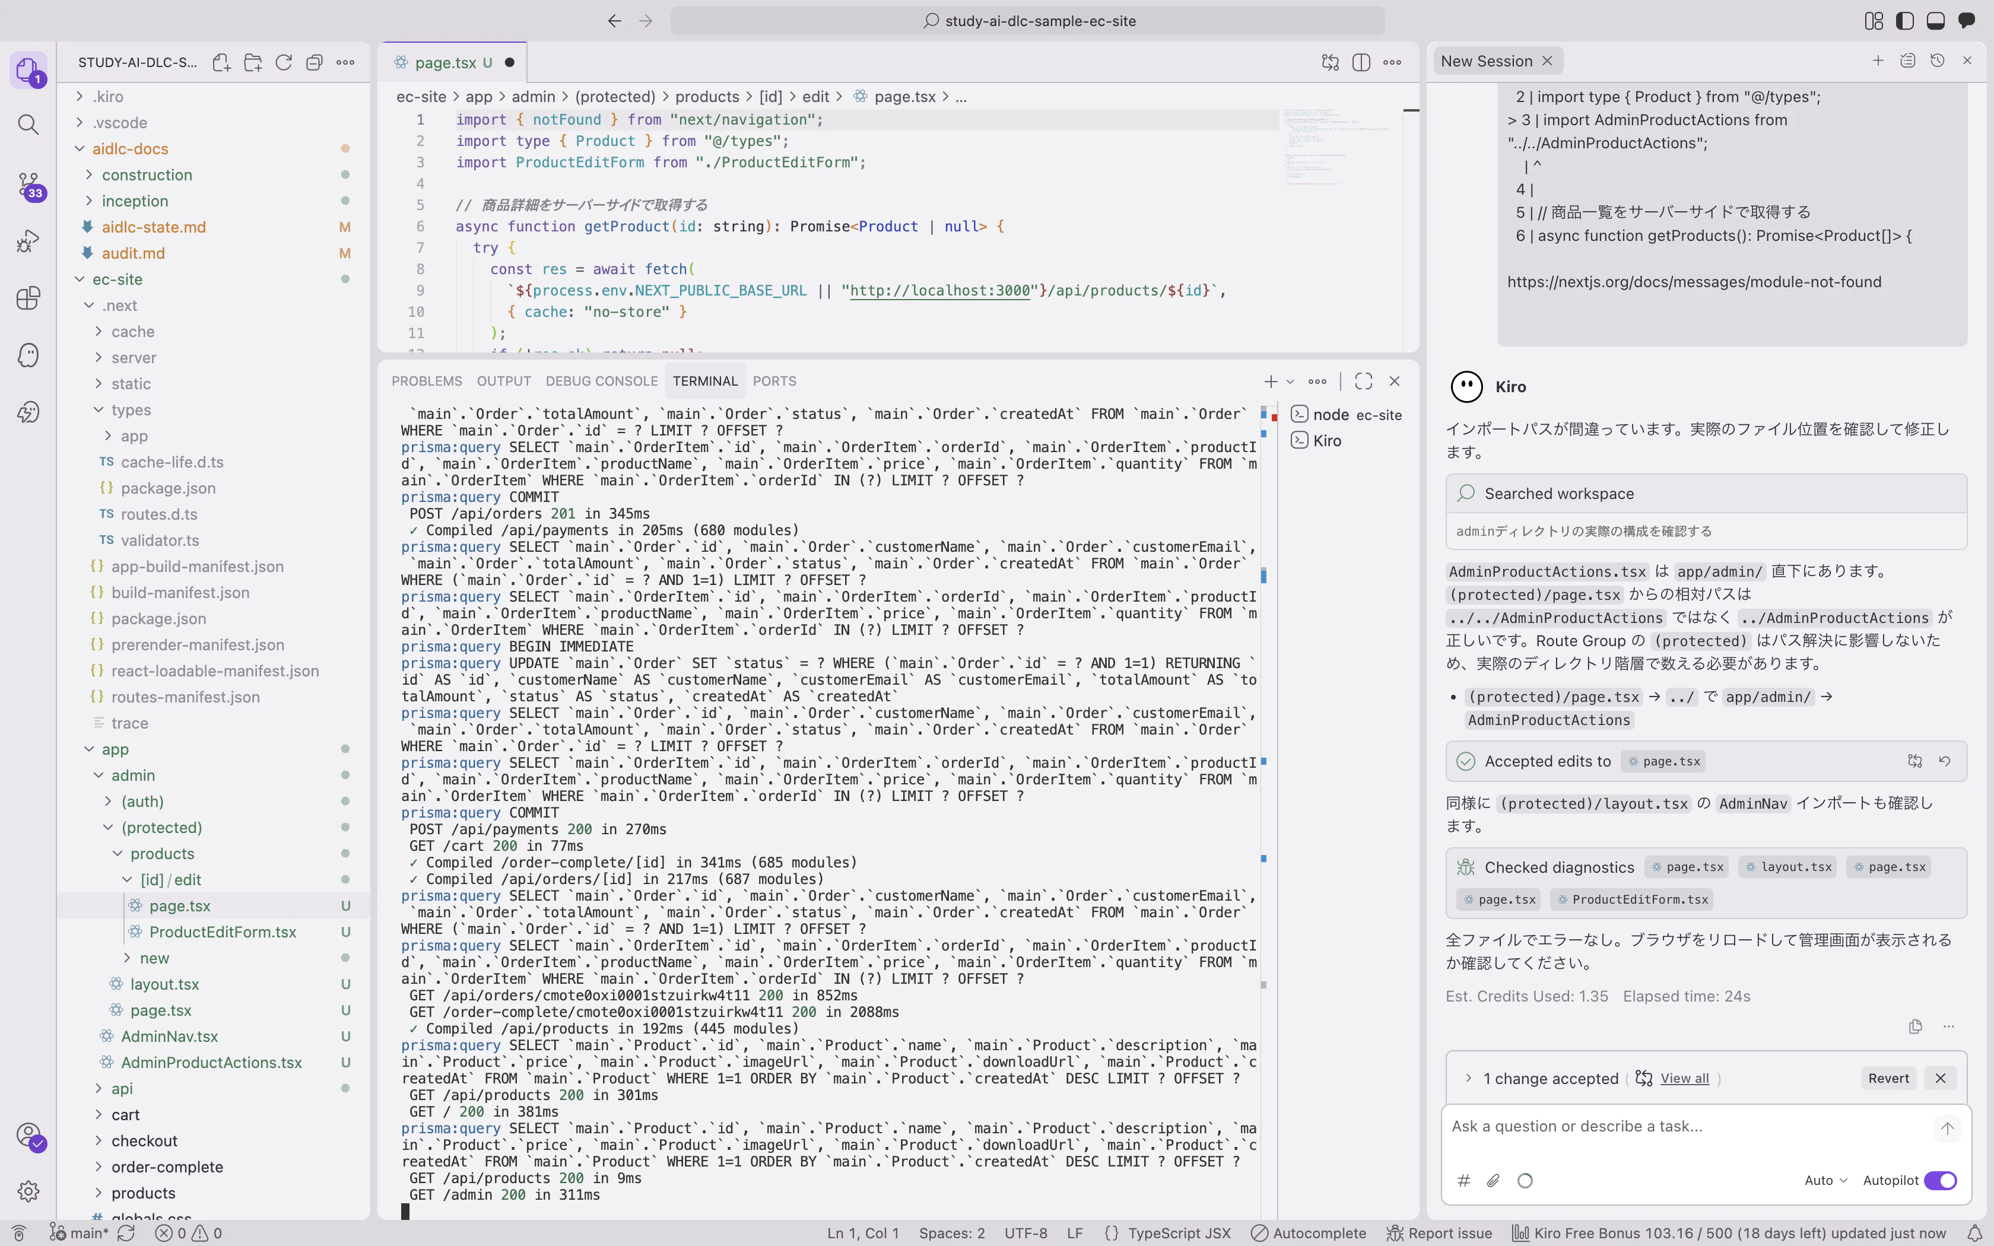Split the editor to the right
1994x1246 pixels.
1361,63
